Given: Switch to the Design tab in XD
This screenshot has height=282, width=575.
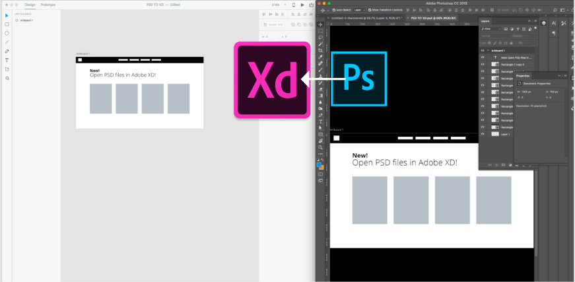Looking at the screenshot, I should (x=30, y=5).
